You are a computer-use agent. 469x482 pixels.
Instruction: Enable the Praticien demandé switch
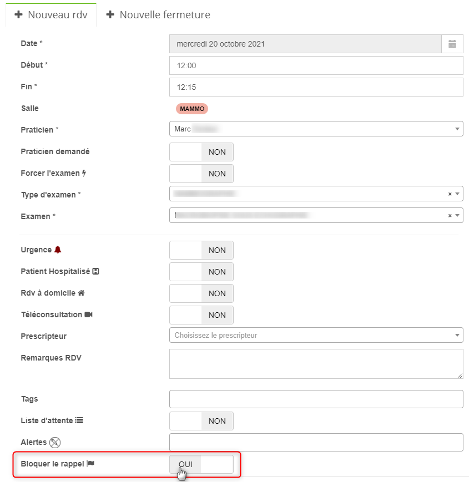(x=201, y=152)
